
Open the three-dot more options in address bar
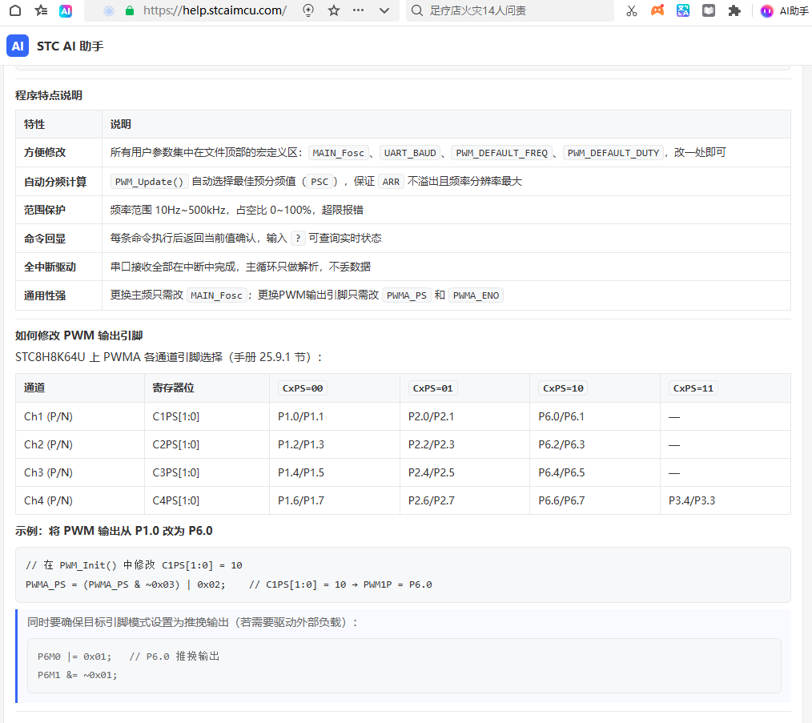359,10
